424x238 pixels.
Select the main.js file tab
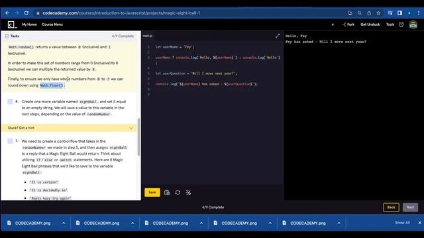click(148, 36)
